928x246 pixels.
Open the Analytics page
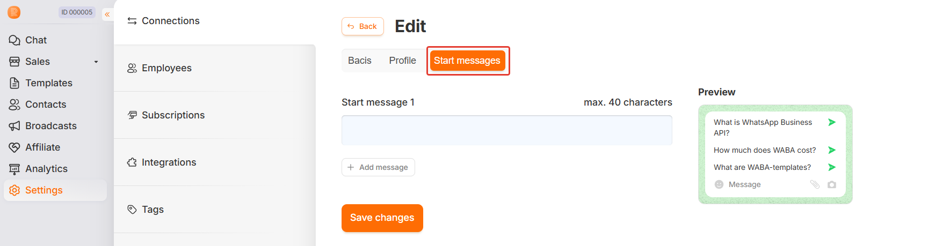(x=46, y=169)
